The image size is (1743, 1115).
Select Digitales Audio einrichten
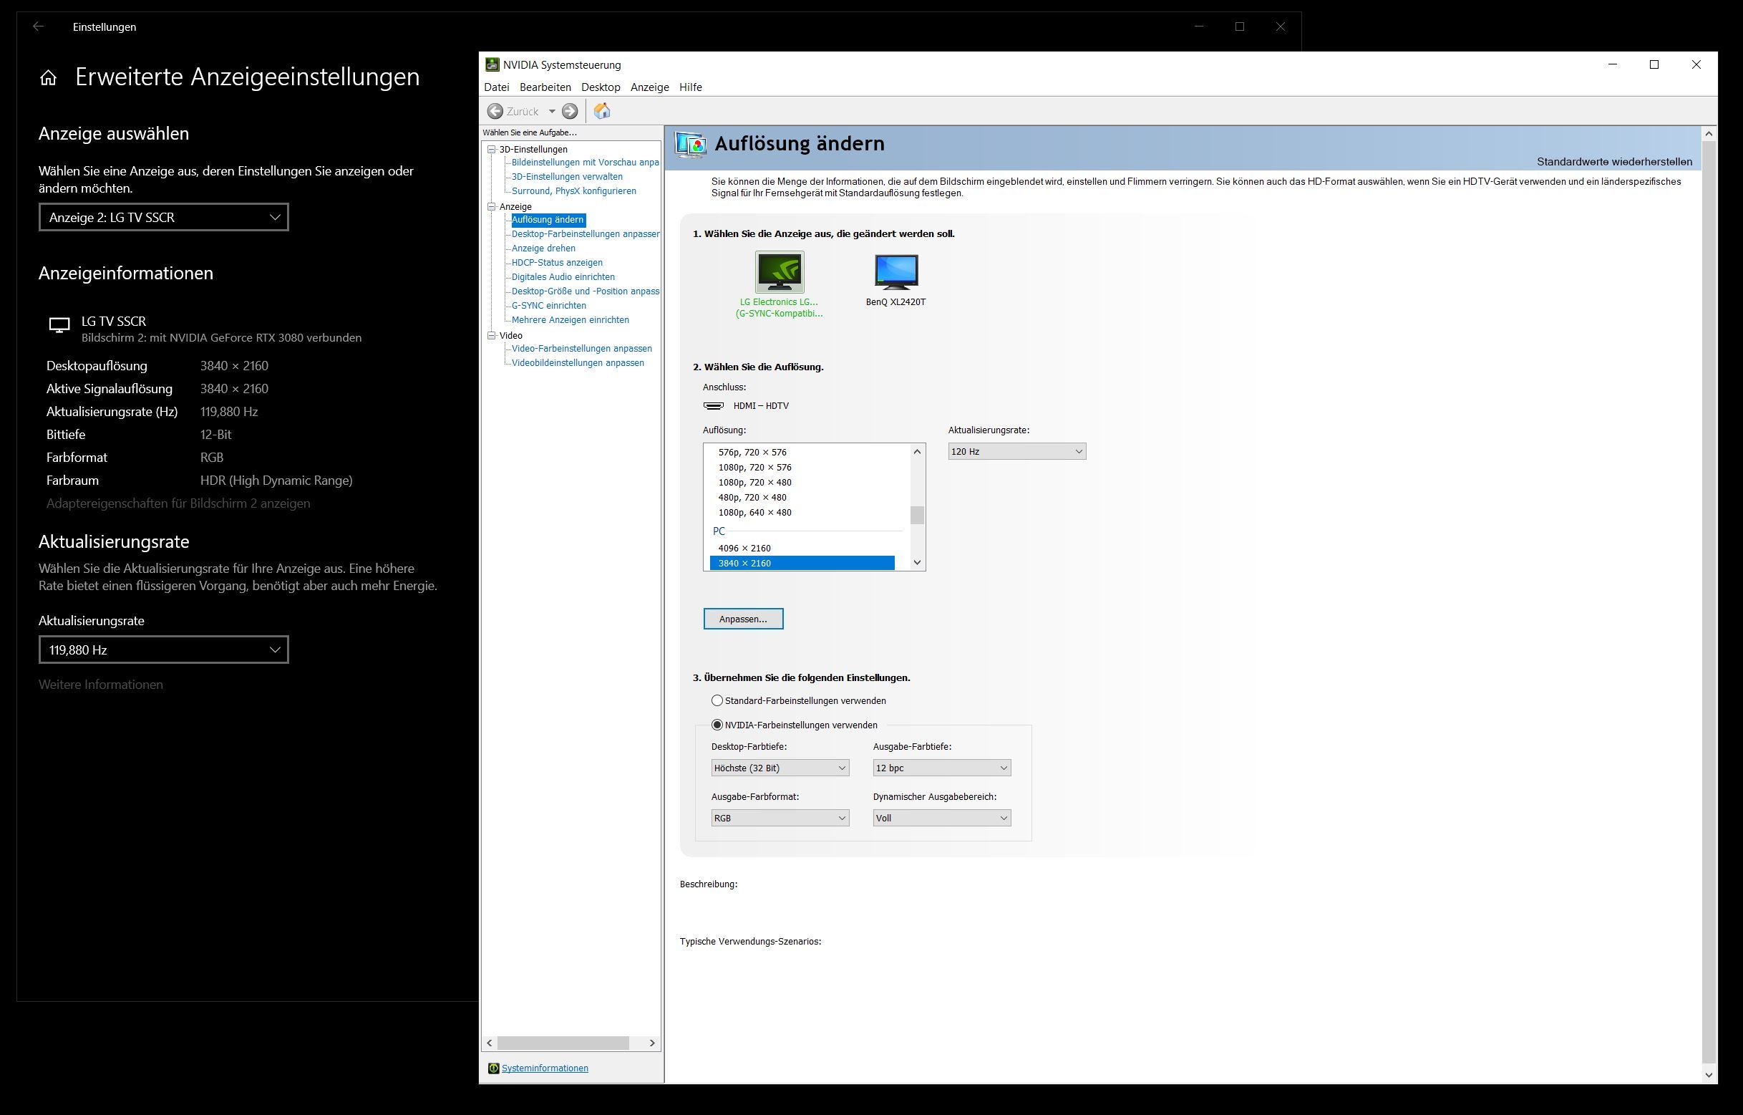(x=563, y=276)
